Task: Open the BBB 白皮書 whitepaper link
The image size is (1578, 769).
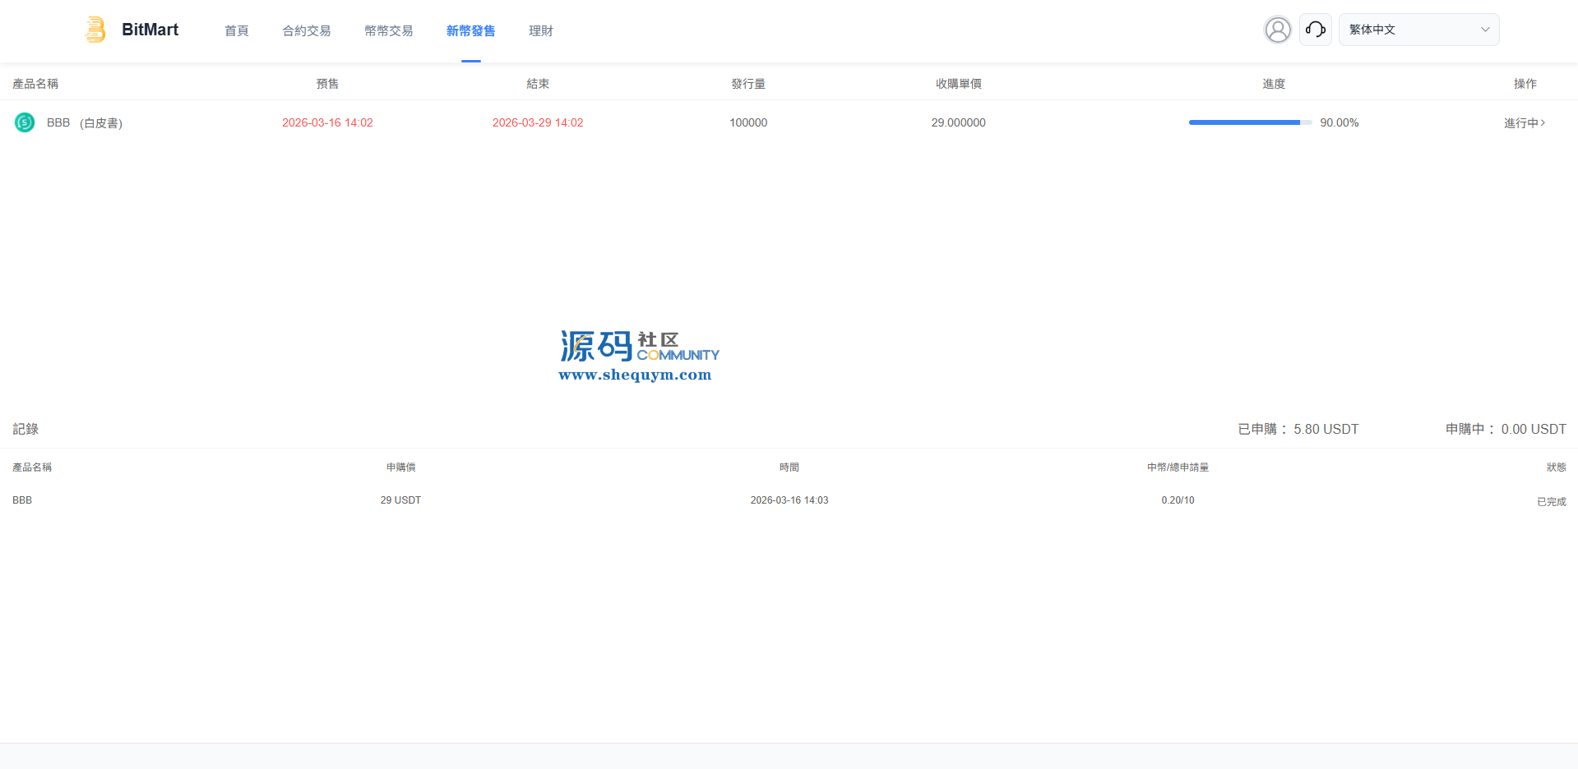Action: pos(101,122)
